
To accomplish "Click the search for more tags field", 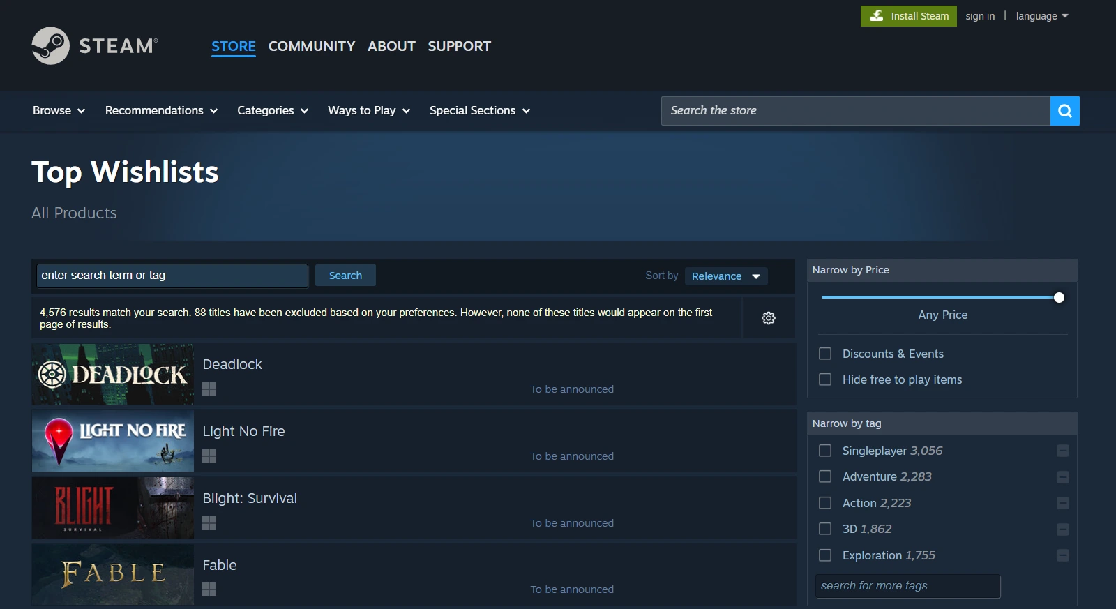I will [907, 586].
